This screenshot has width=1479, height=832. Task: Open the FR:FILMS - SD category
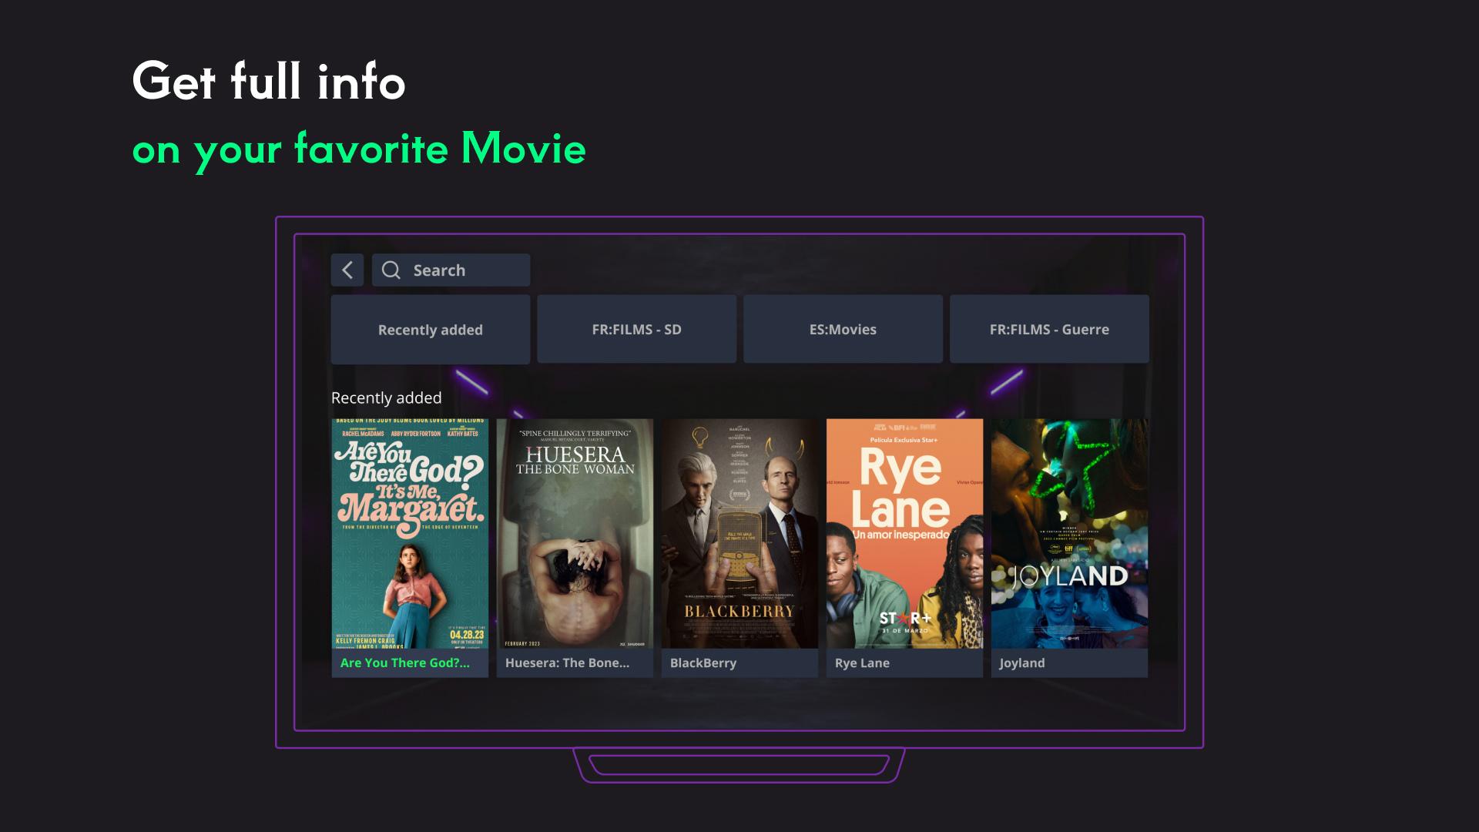pos(636,329)
